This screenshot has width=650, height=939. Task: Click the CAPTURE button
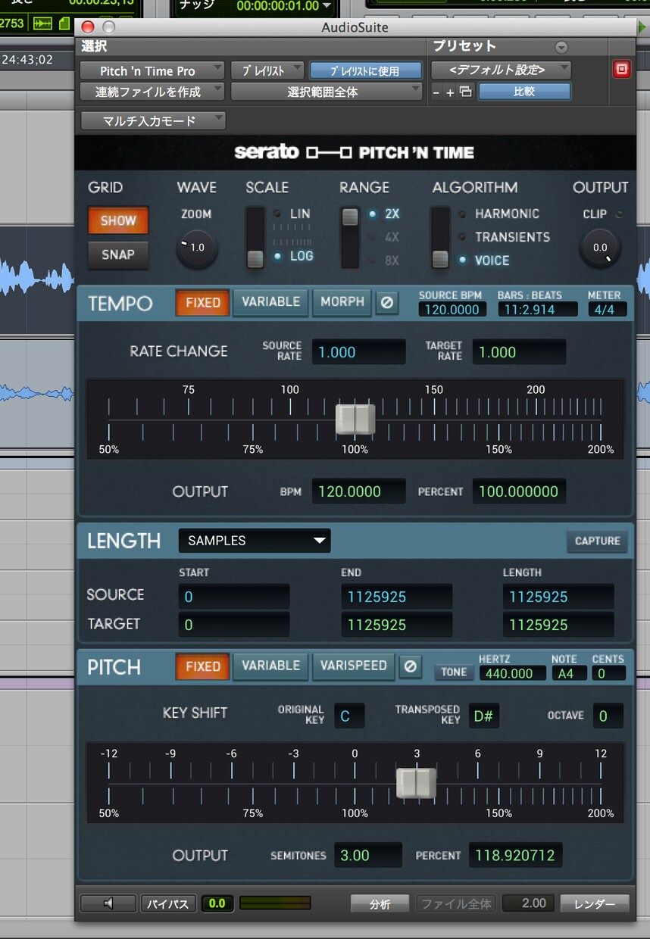pos(597,541)
